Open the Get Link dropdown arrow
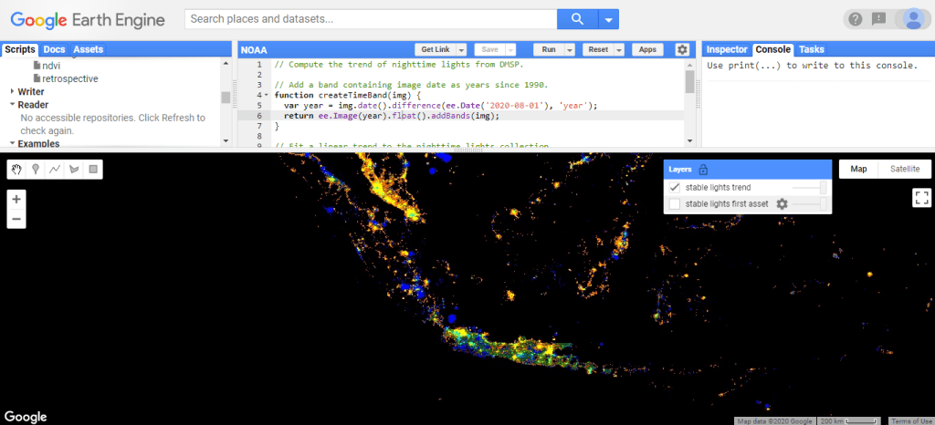The width and height of the screenshot is (935, 425). pyautogui.click(x=462, y=49)
